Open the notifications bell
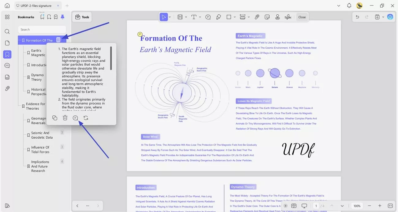Image resolution: width=398 pixels, height=212 pixels. 349,5
